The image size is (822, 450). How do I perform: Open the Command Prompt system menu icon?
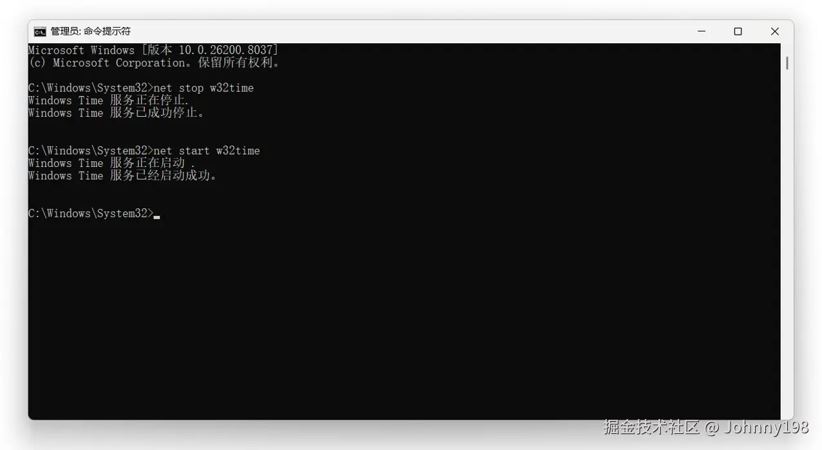click(40, 32)
